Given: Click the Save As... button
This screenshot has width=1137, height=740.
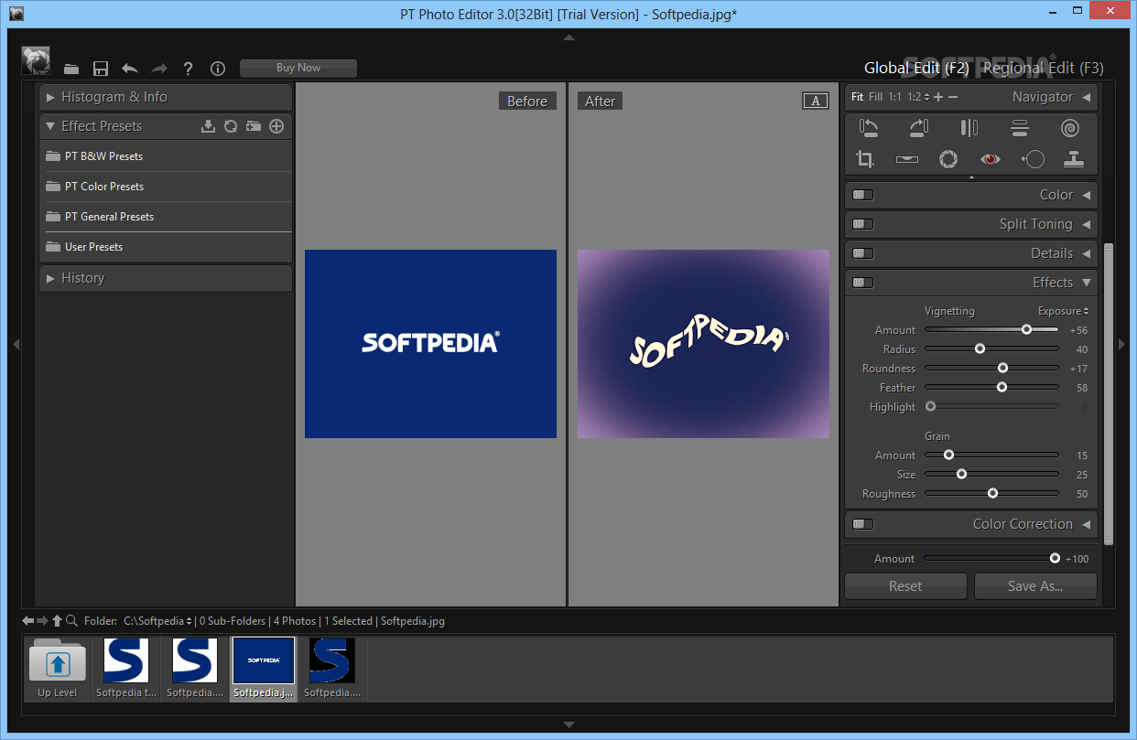Looking at the screenshot, I should [1035, 586].
